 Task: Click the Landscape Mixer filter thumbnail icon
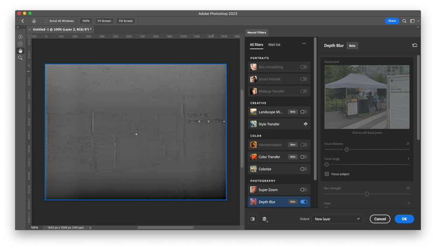[x=253, y=112]
